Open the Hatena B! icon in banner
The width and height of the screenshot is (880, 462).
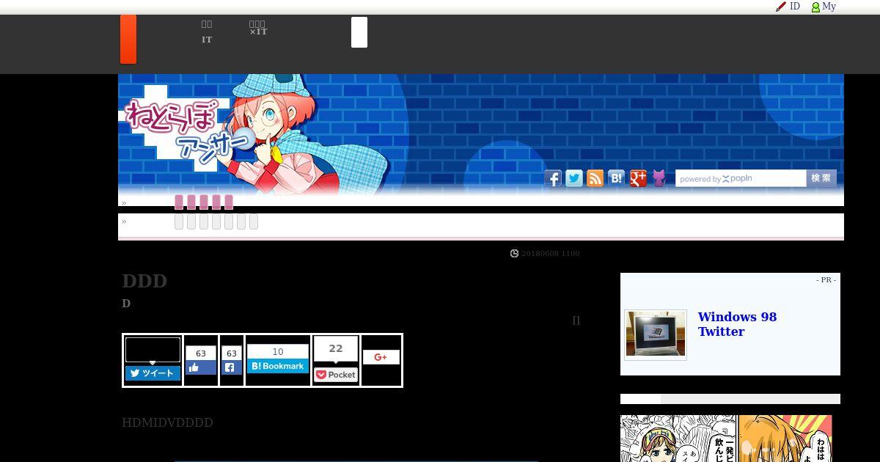(617, 178)
